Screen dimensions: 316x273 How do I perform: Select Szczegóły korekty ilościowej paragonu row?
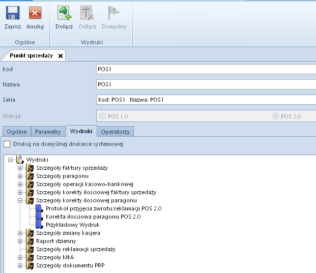click(x=87, y=200)
